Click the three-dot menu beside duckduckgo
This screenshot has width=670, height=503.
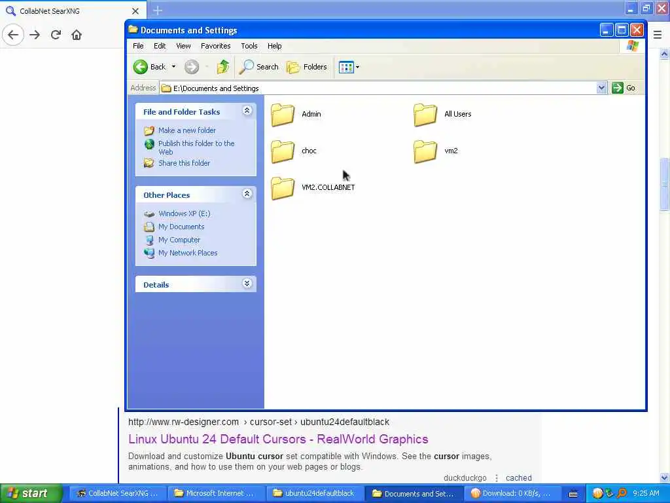(x=497, y=477)
